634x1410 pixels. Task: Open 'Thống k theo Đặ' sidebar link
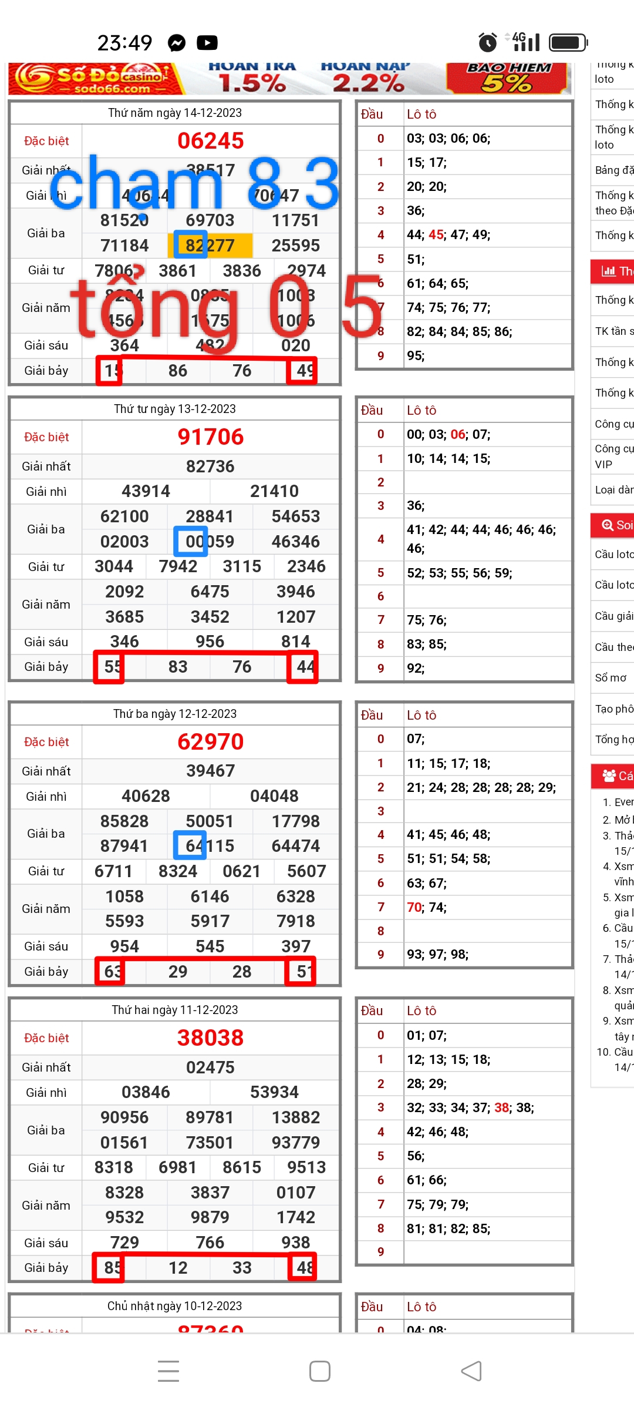[x=613, y=203]
